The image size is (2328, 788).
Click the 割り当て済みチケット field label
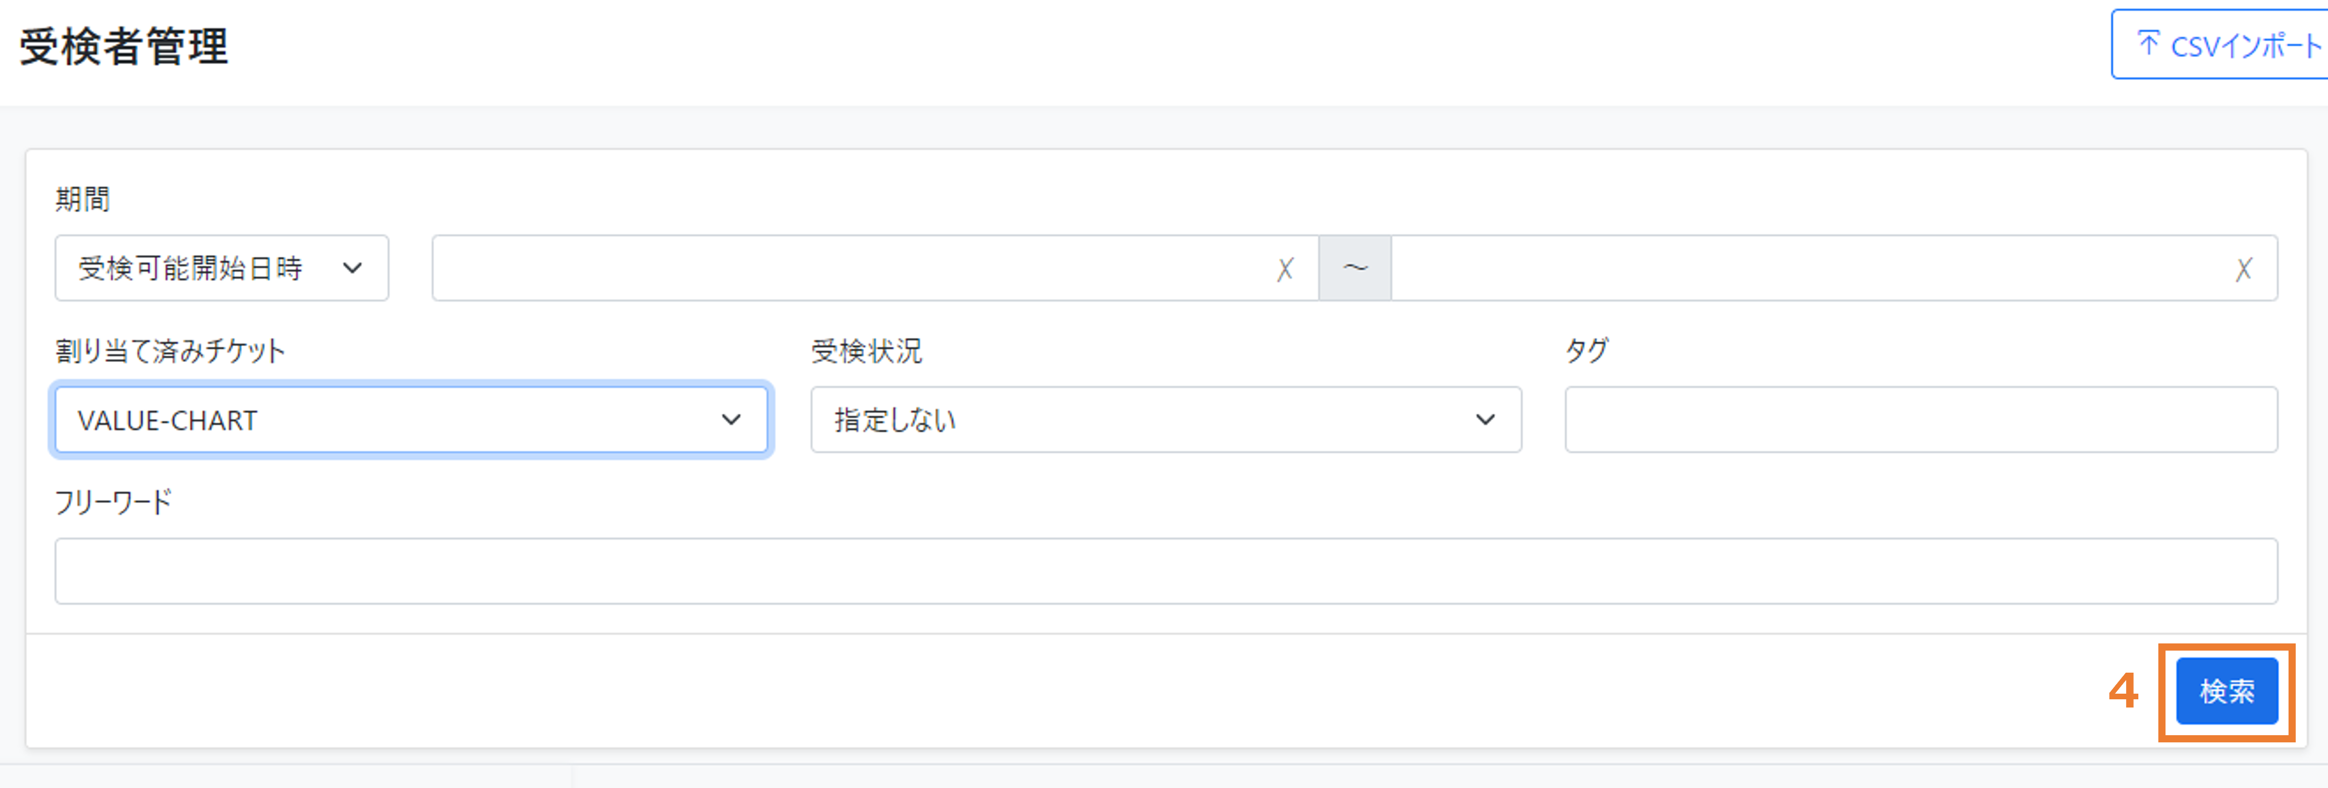pos(170,351)
